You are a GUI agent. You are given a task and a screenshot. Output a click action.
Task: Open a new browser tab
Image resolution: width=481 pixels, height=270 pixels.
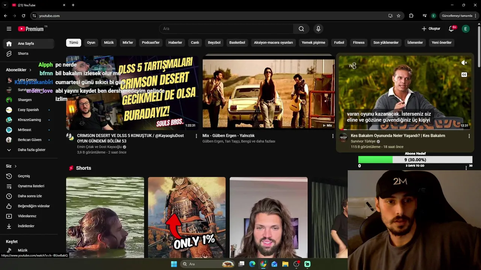click(x=73, y=5)
